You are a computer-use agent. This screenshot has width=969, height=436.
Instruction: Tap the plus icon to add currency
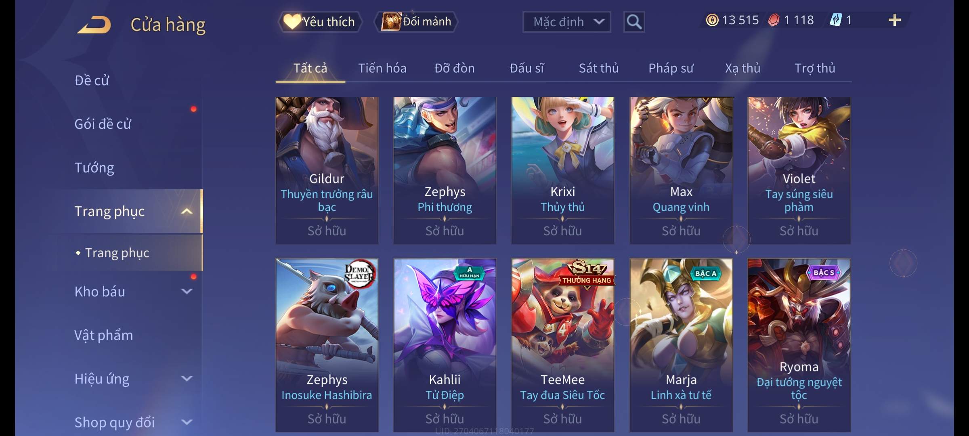[x=895, y=20]
